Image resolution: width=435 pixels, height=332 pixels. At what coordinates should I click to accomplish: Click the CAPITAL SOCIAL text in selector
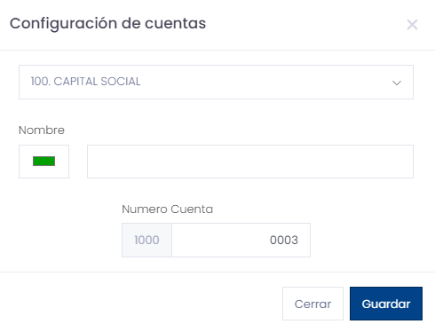coord(97,82)
